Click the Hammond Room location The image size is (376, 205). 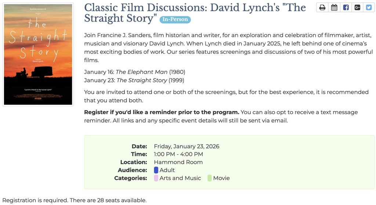click(178, 162)
